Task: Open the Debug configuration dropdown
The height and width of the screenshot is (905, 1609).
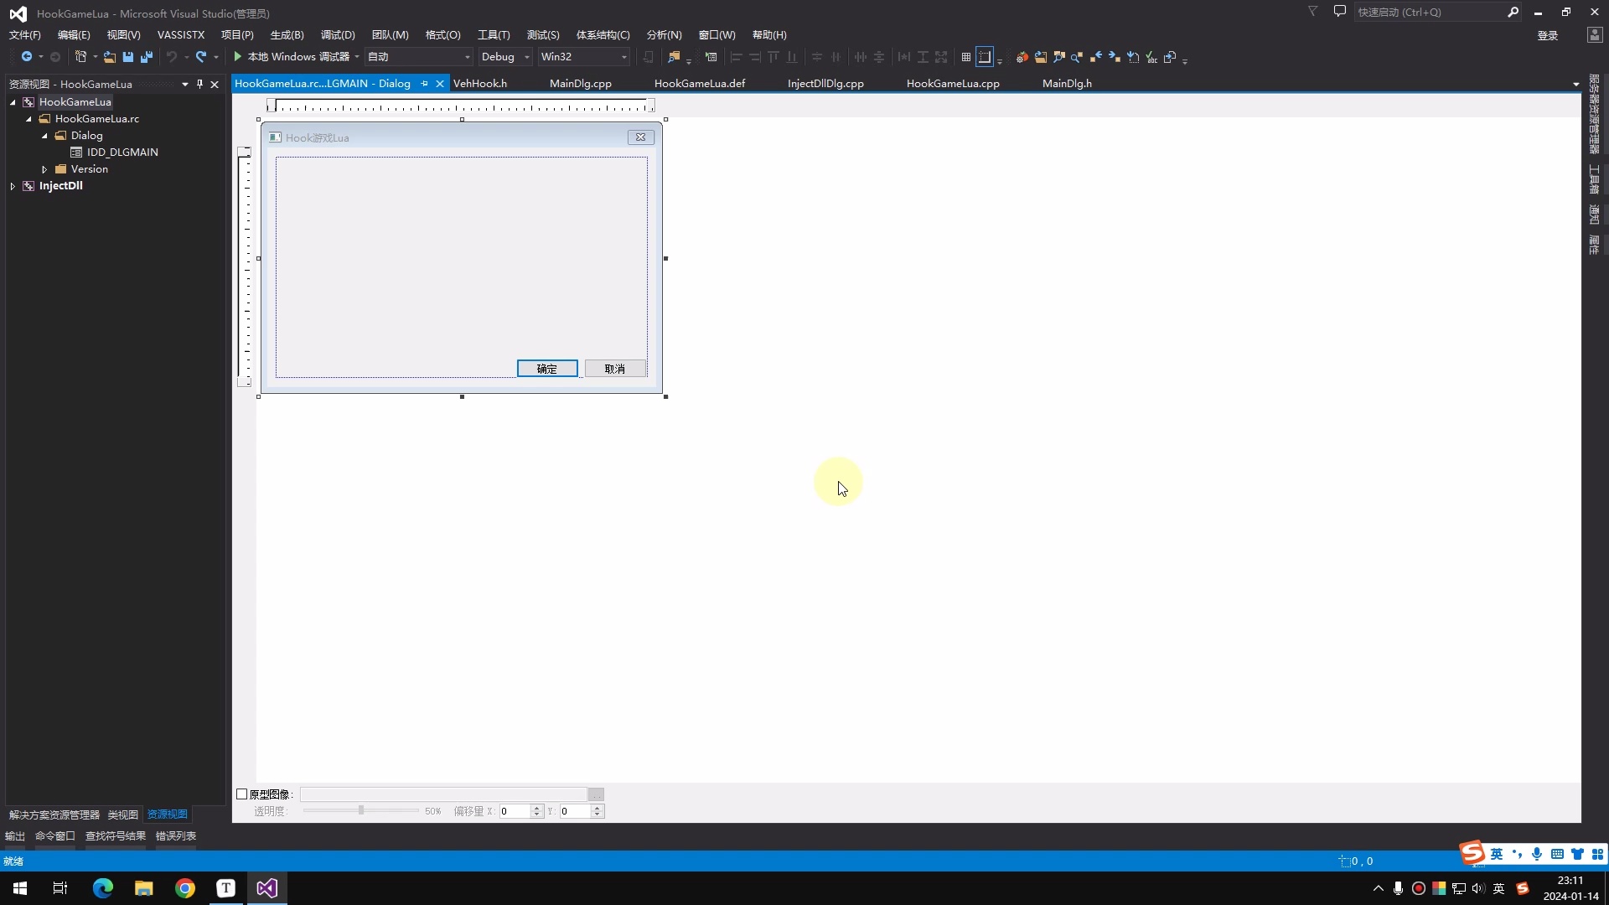Action: tap(526, 57)
